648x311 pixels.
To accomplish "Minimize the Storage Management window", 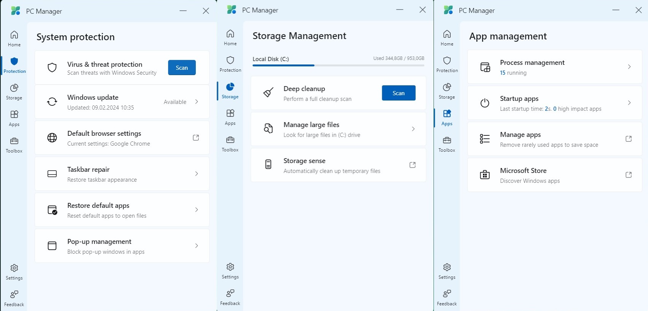I will click(400, 10).
